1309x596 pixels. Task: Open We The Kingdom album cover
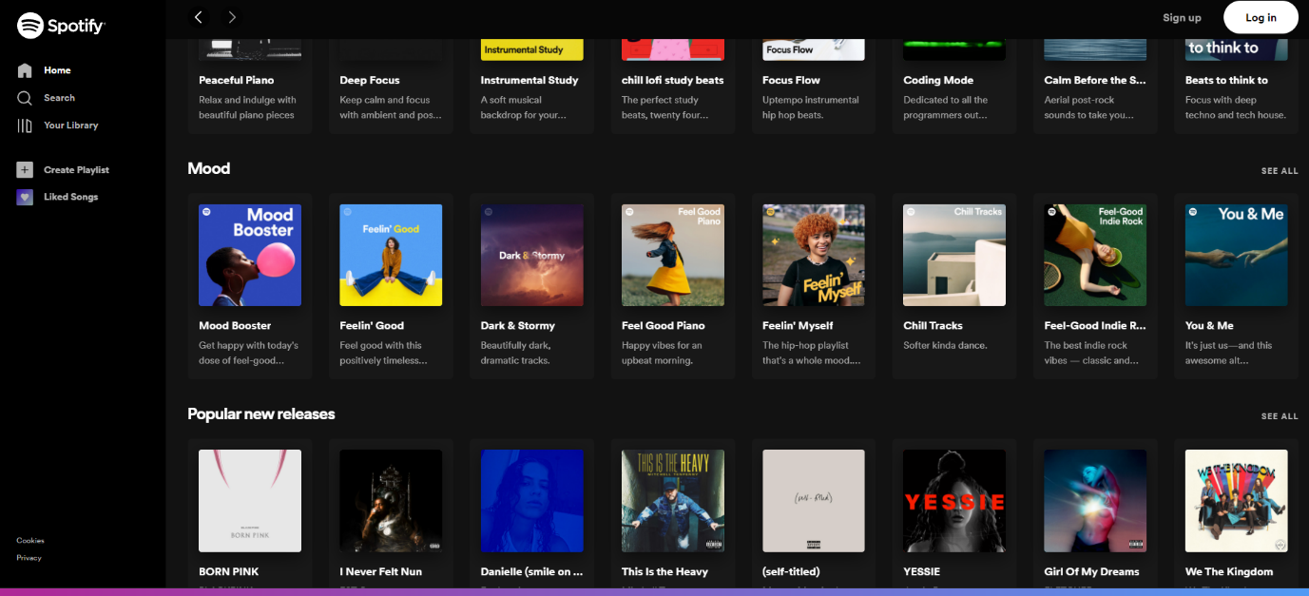(x=1237, y=501)
